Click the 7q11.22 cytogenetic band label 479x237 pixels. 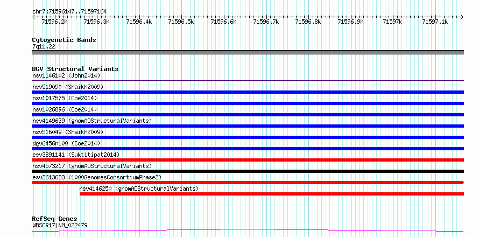point(44,46)
